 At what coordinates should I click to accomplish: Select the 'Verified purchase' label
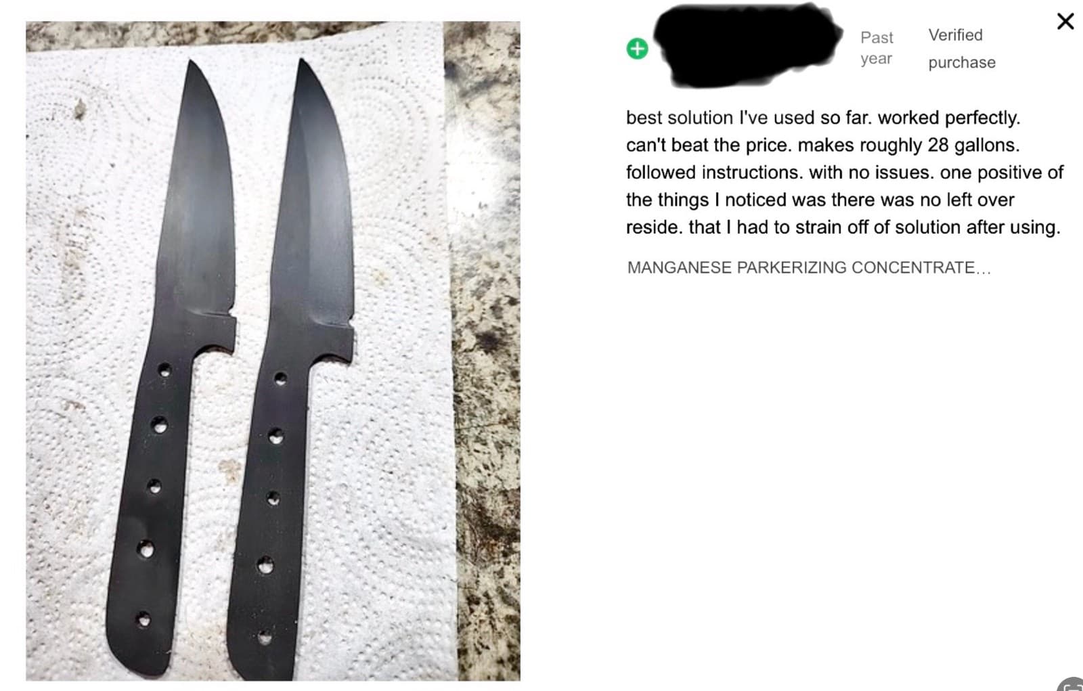click(962, 49)
